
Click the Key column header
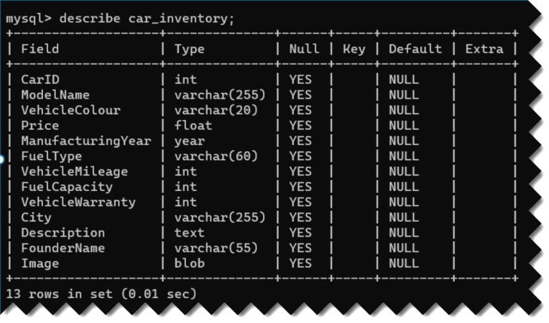[354, 49]
